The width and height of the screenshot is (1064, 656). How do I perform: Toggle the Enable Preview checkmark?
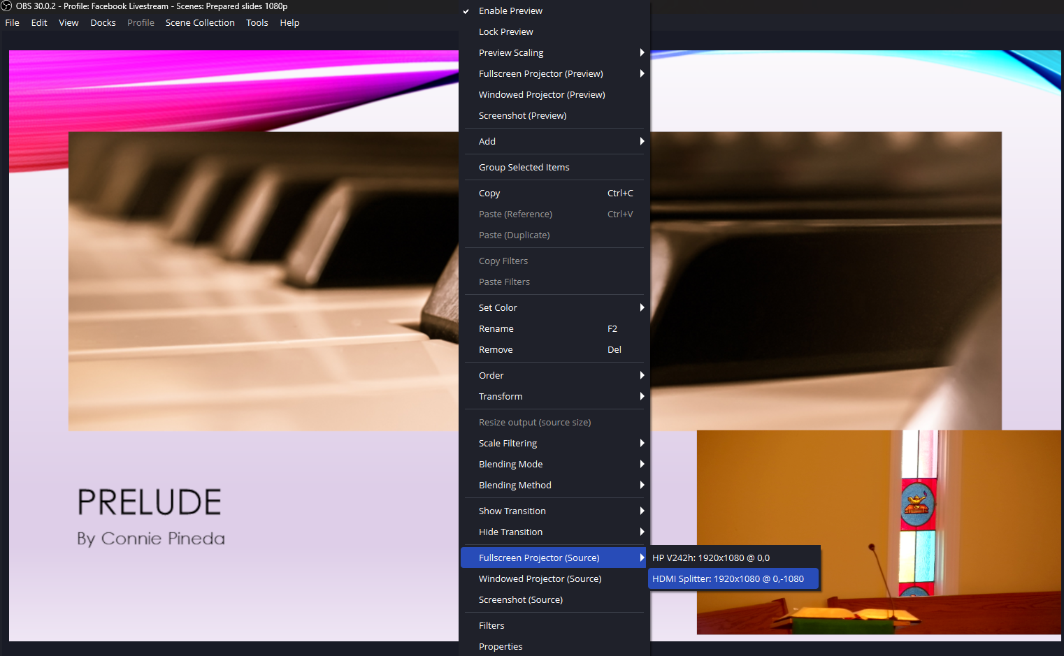[x=510, y=10]
